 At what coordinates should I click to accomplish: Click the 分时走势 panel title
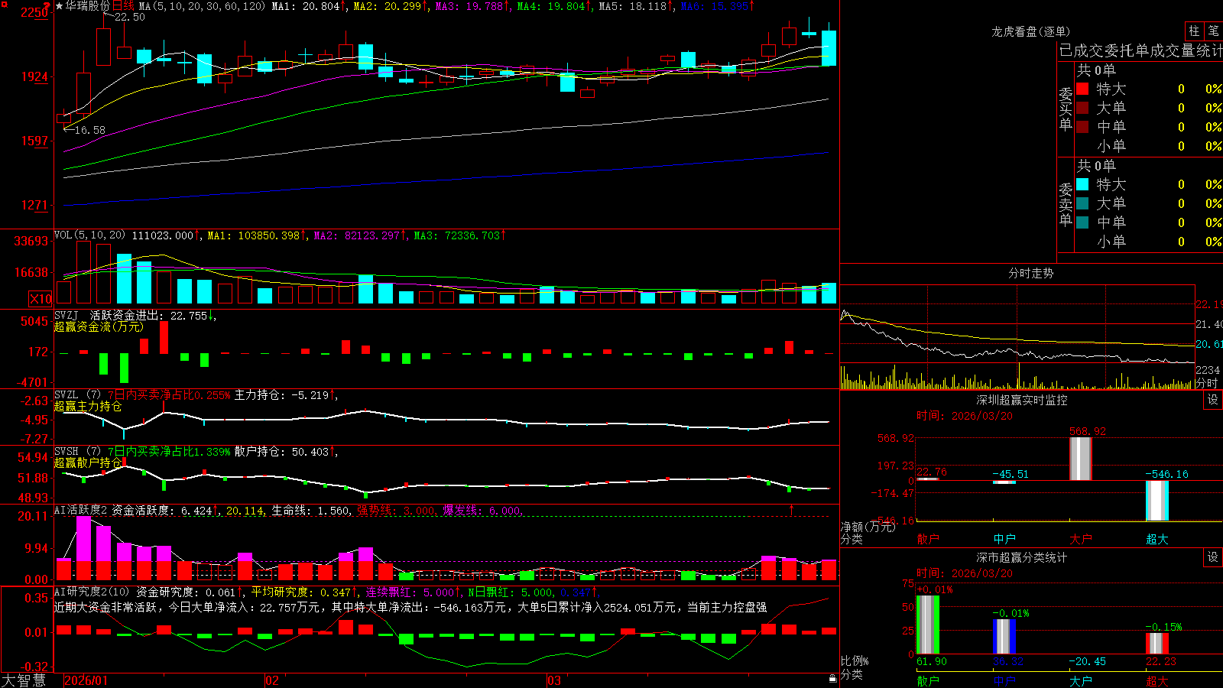click(1030, 273)
